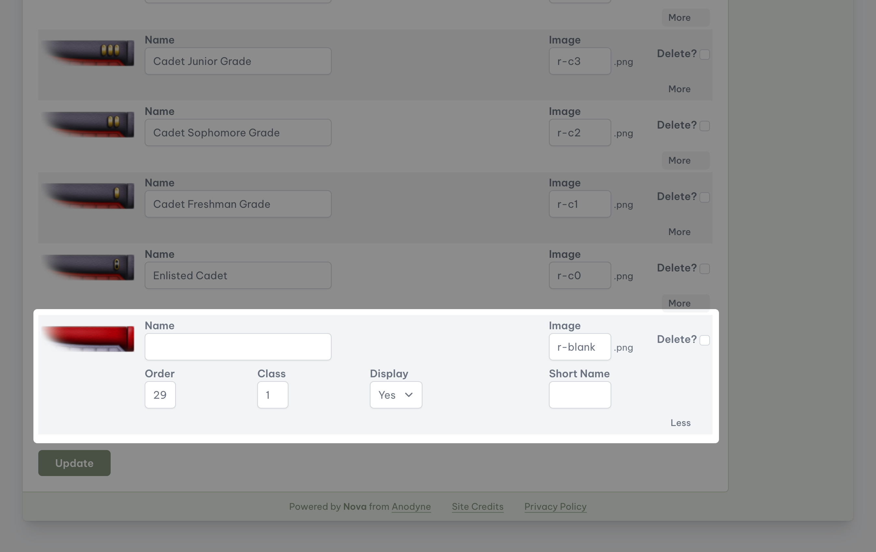The image size is (876, 552).
Task: Open the Display Yes dropdown
Action: pyautogui.click(x=395, y=395)
